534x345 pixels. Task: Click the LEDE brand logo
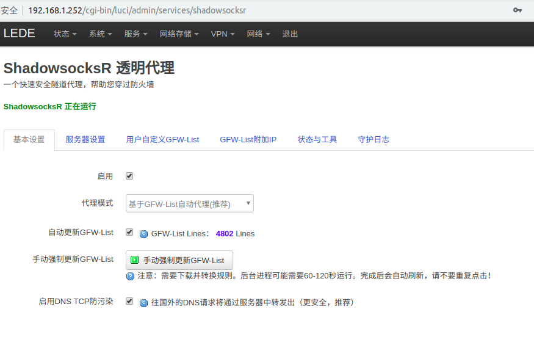pyautogui.click(x=20, y=34)
